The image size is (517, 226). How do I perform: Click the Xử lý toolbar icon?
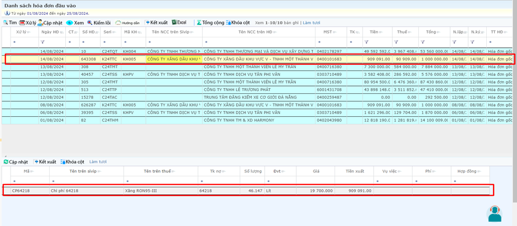[x=22, y=23]
